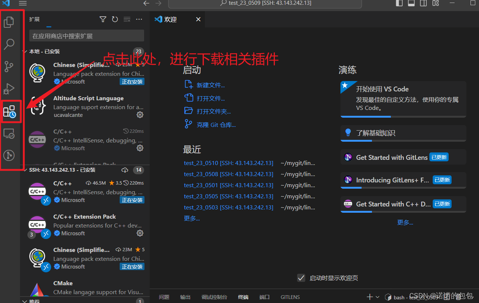Image resolution: width=479 pixels, height=303 pixels.
Task: Open the terminal launch profile dropdown arrow
Action: tap(377, 297)
